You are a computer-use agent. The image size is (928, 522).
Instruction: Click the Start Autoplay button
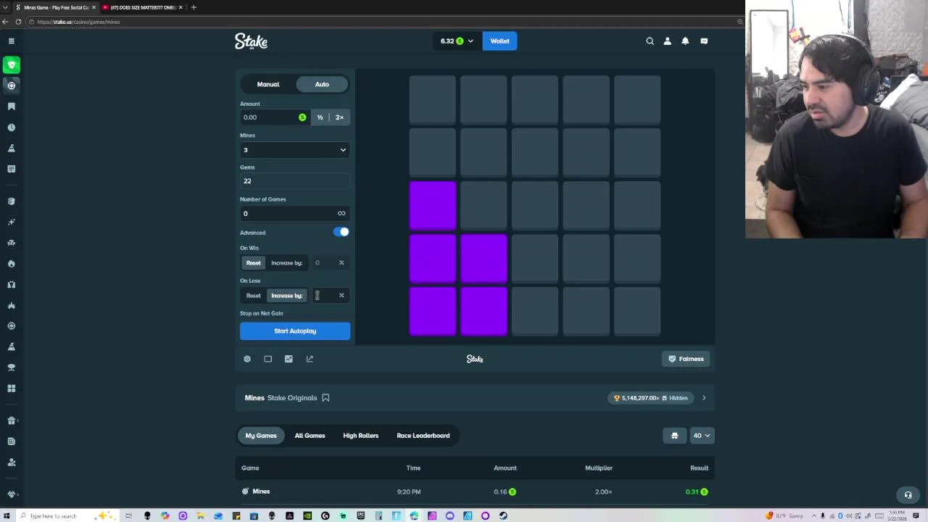pyautogui.click(x=295, y=331)
